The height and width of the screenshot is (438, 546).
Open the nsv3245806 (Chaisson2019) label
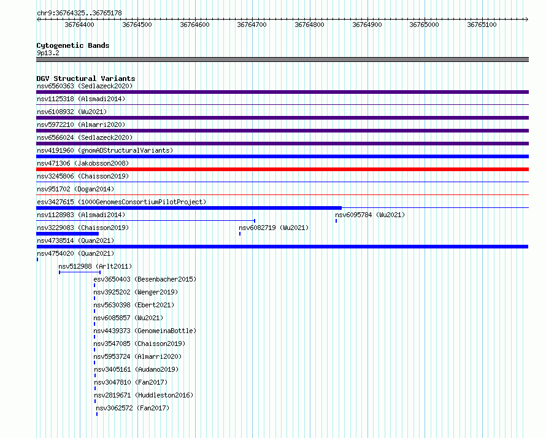pyautogui.click(x=83, y=176)
